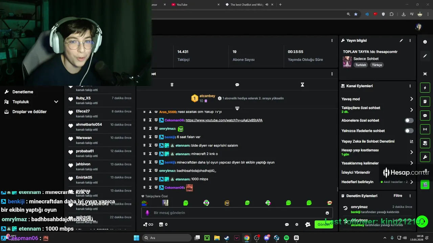Viewport: 433px width, 243px height.
Task: Open Yavaş mod settings
Action: pos(377,99)
